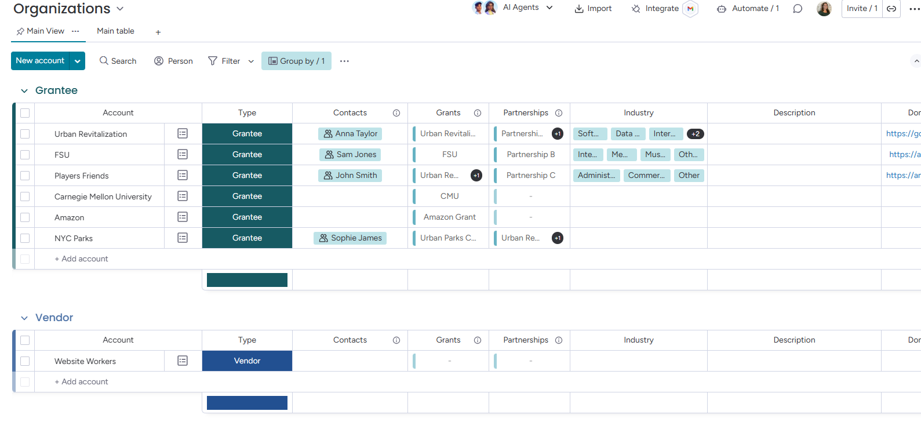This screenshot has height=422, width=921.
Task: Collapse the Grantee group
Action: 24,91
